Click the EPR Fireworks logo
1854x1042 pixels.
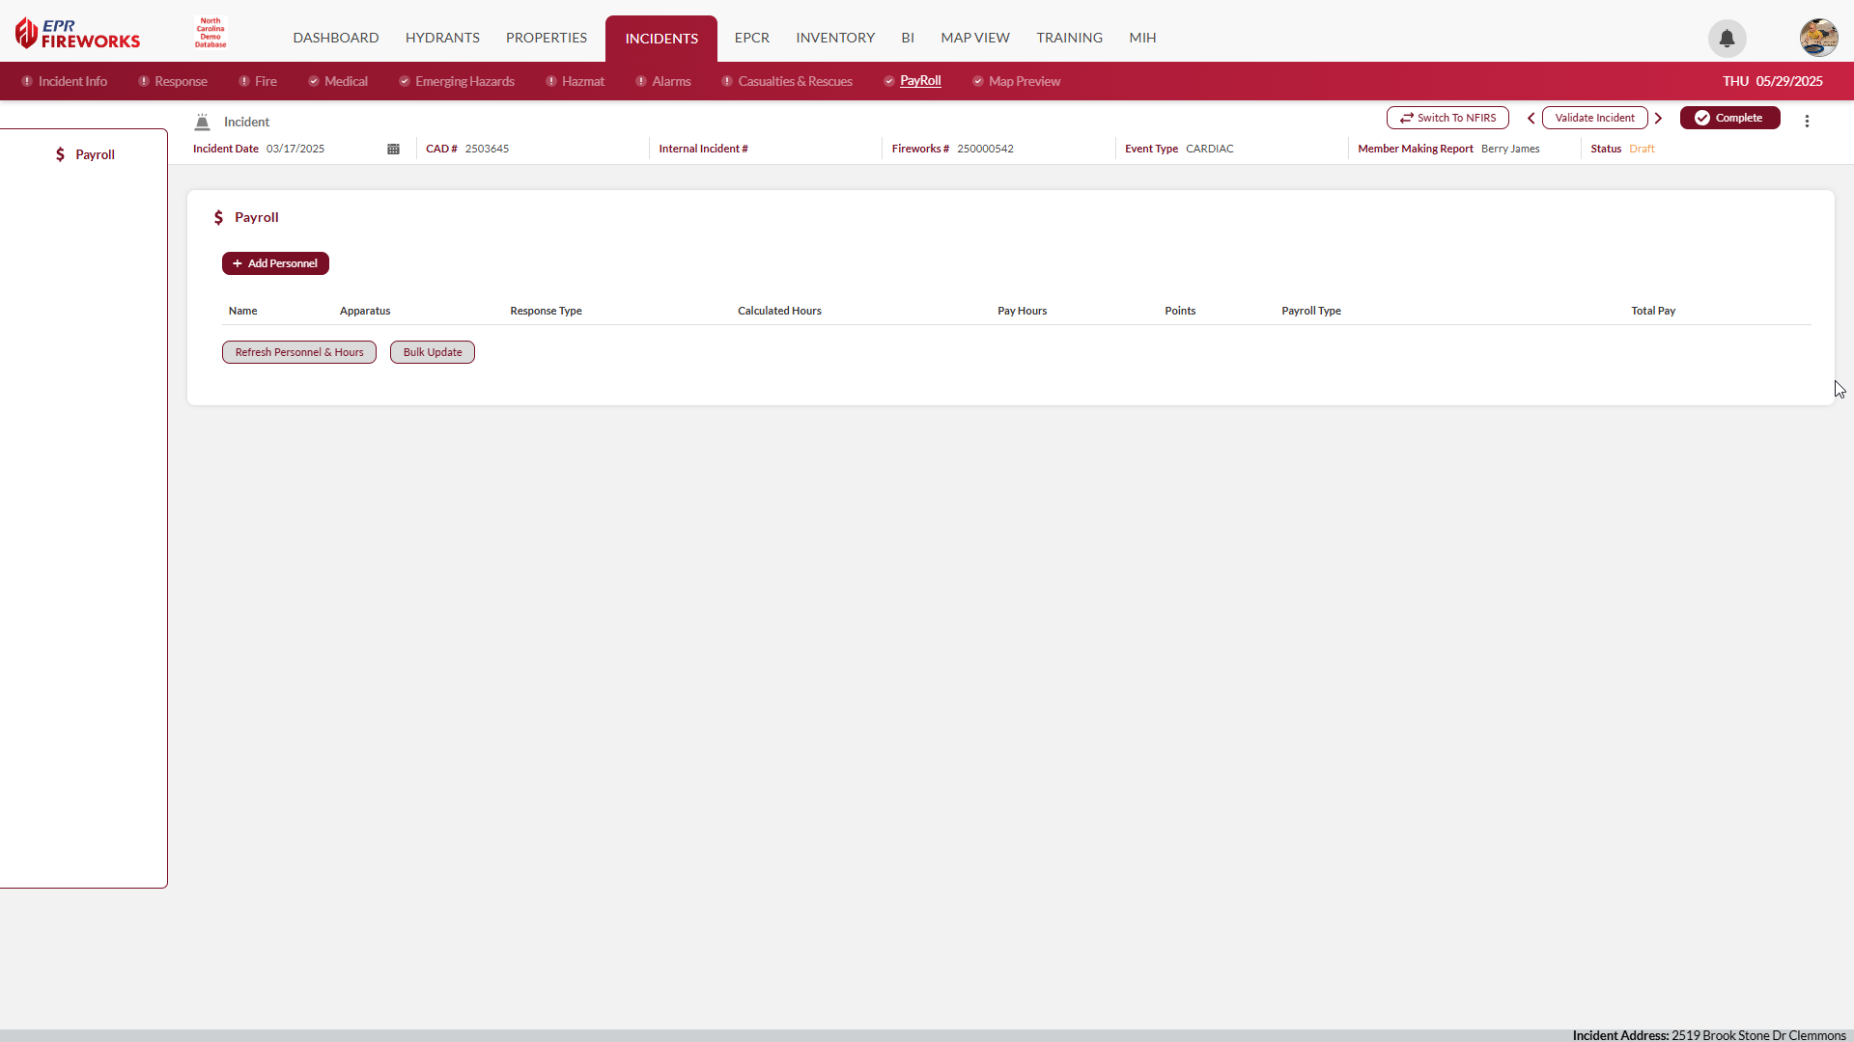coord(77,32)
